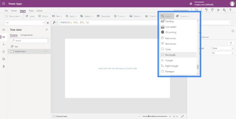Preview the app with play icon
The image size is (236, 119).
tap(218, 10)
